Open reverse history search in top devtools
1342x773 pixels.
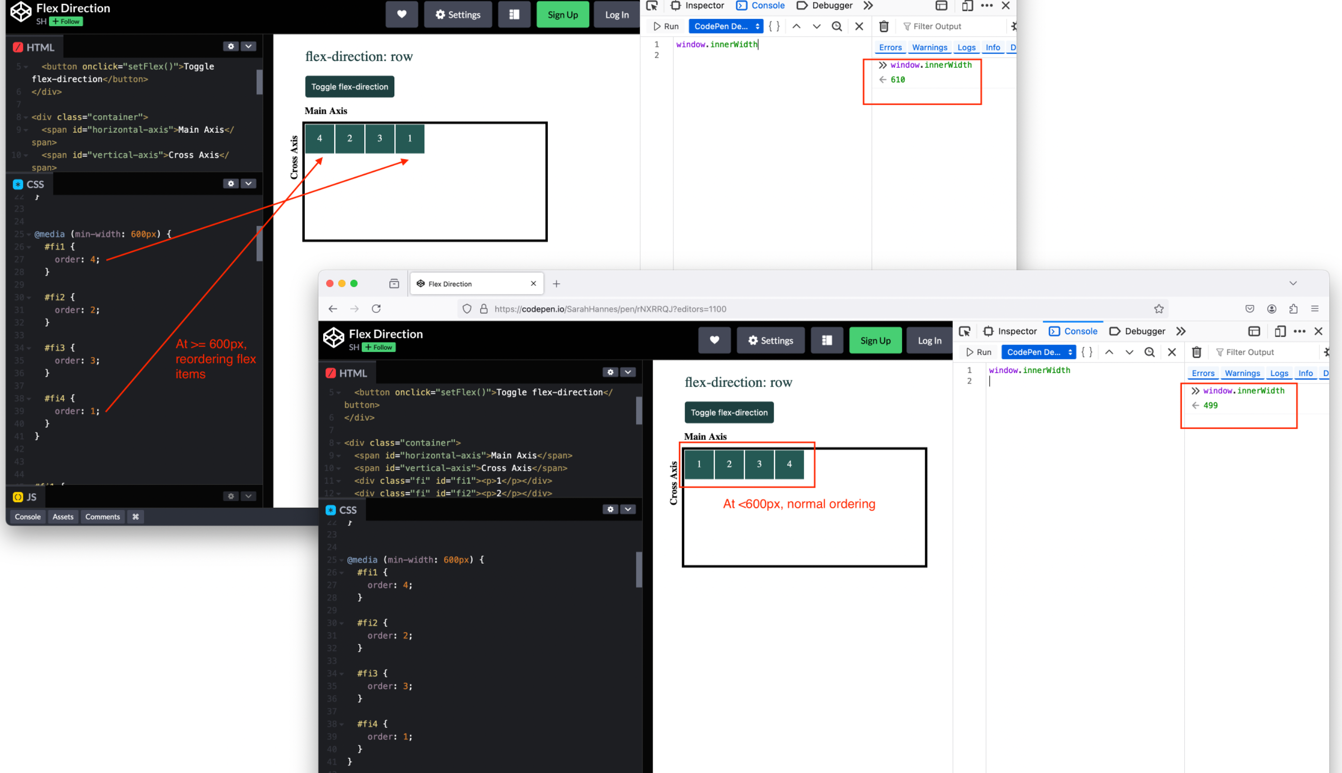tap(837, 26)
